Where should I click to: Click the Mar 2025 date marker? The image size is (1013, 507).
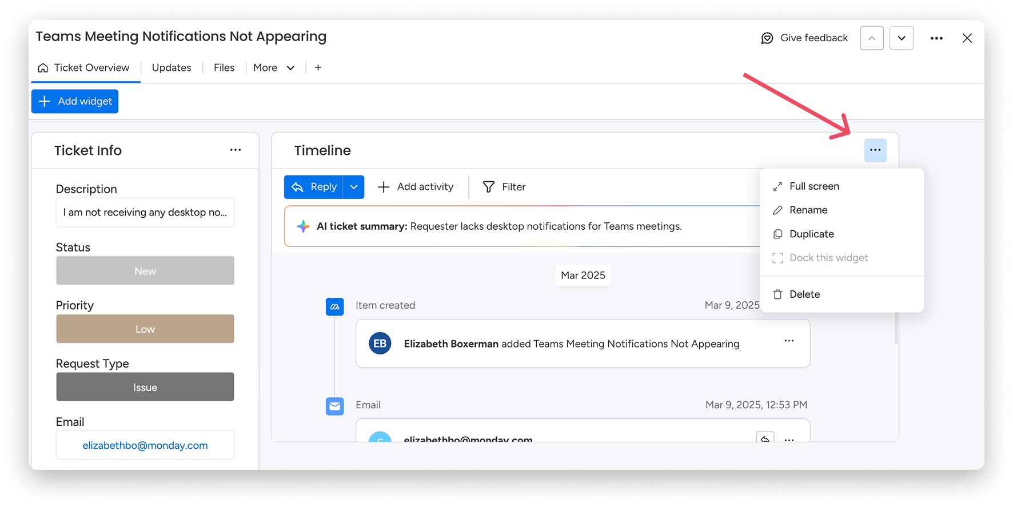click(583, 276)
